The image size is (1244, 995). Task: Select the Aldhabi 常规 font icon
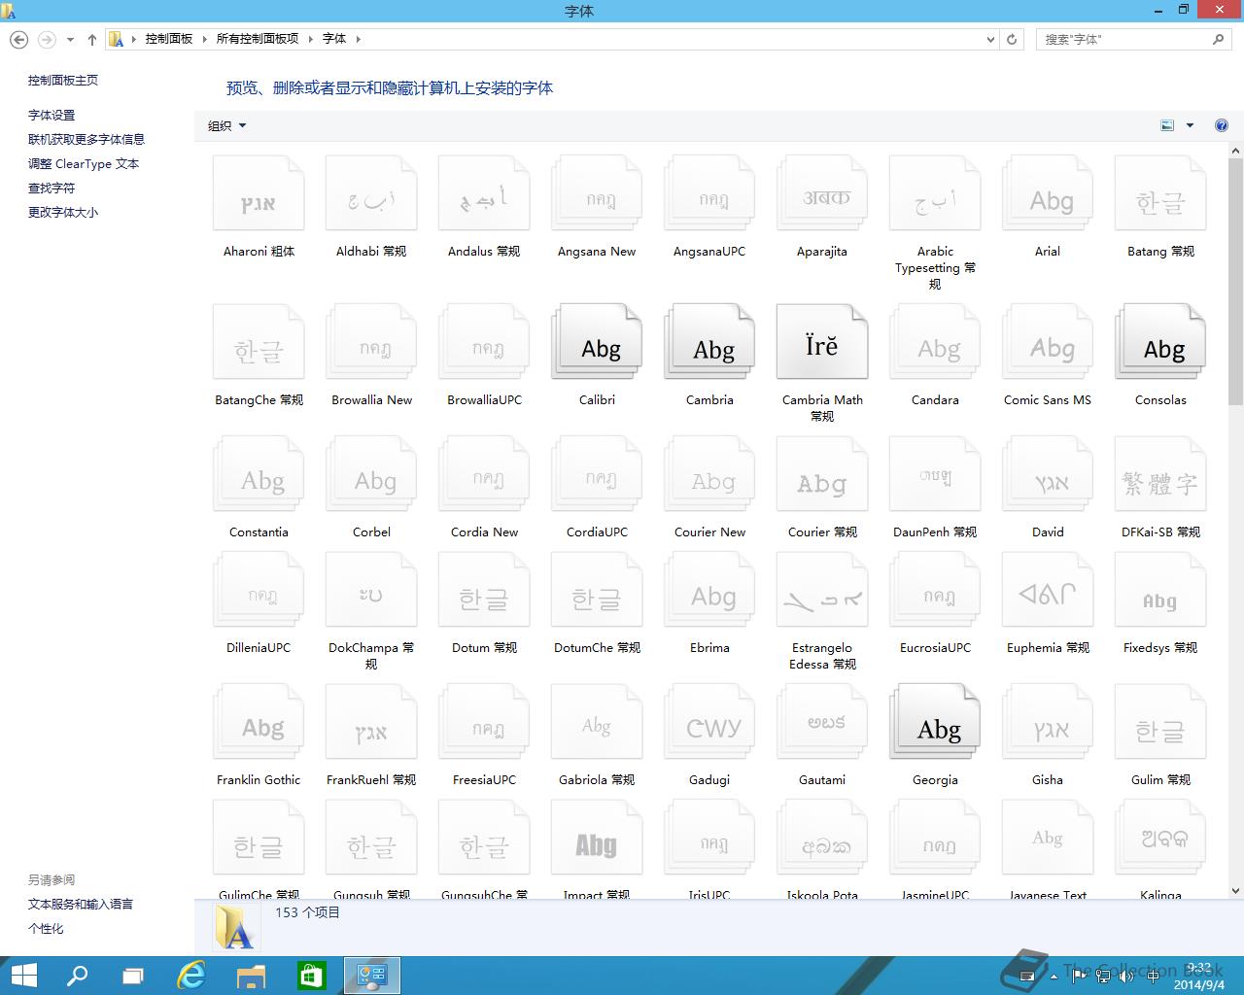click(x=371, y=193)
